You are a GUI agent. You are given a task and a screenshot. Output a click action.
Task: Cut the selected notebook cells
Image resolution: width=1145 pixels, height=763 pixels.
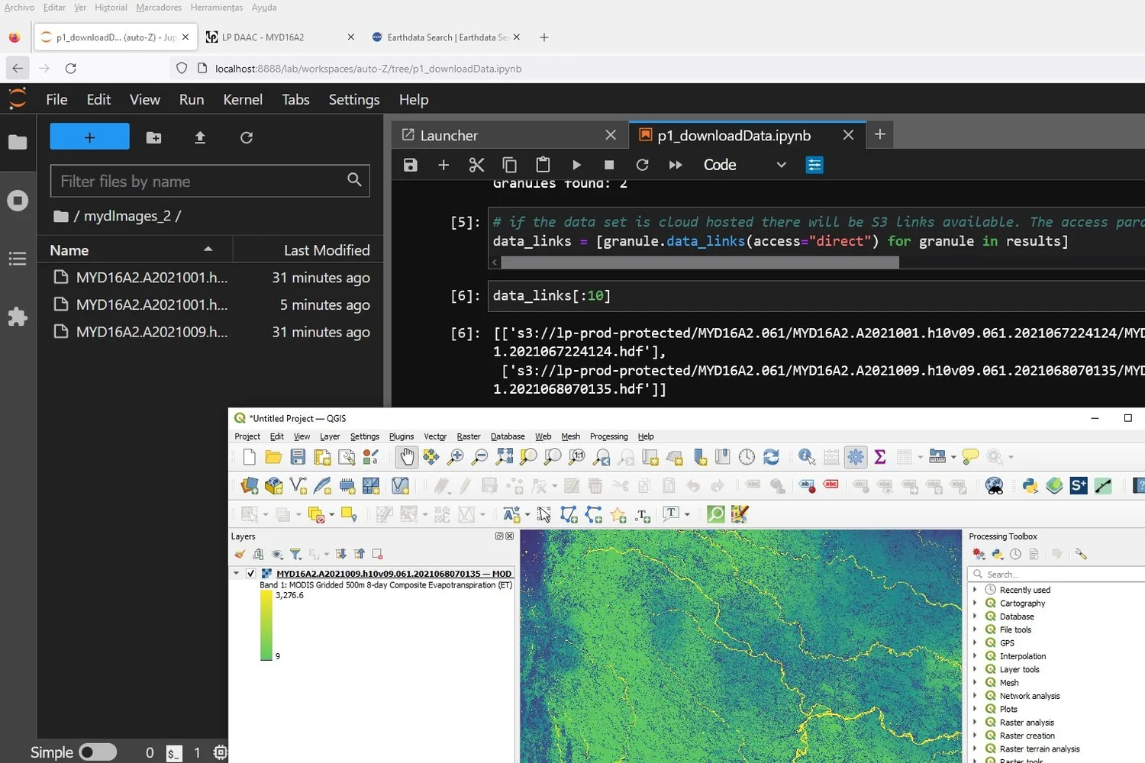[476, 165]
